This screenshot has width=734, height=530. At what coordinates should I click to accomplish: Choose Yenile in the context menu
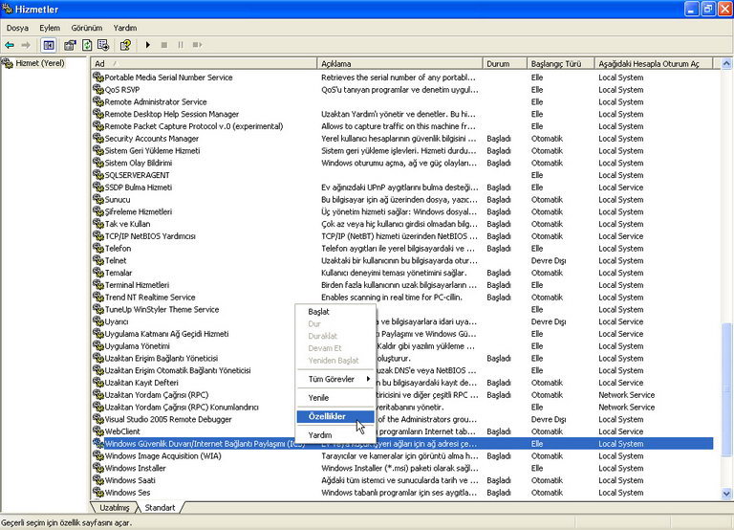(335, 398)
